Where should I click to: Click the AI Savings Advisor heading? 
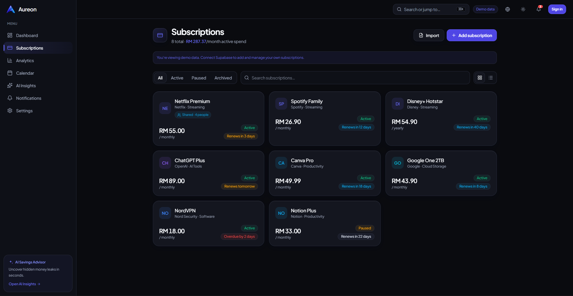(30, 262)
